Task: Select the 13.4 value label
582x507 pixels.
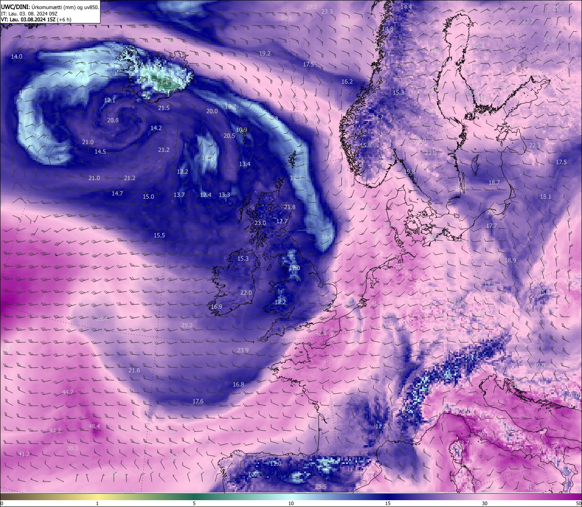Action: click(x=245, y=164)
